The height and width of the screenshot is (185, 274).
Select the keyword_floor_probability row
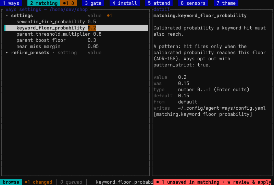(x=76, y=28)
